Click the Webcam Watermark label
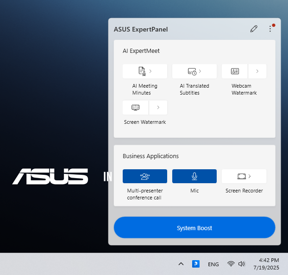This screenshot has height=275, width=288. [x=244, y=89]
